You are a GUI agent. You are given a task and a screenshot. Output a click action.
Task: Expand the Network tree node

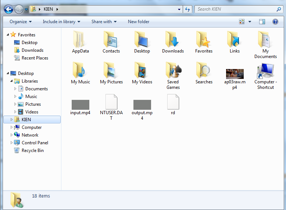pos(11,135)
